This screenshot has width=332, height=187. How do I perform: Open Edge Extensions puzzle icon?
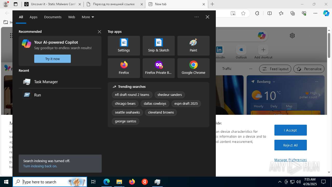(257, 13)
